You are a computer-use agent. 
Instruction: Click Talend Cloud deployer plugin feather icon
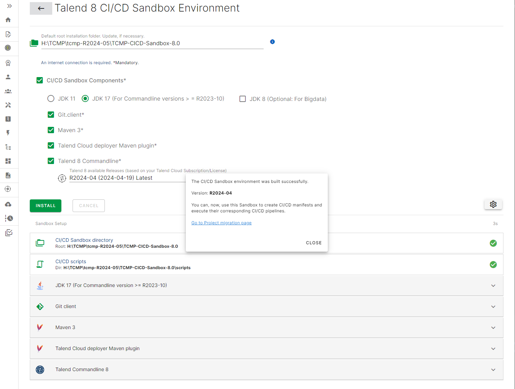pos(40,348)
